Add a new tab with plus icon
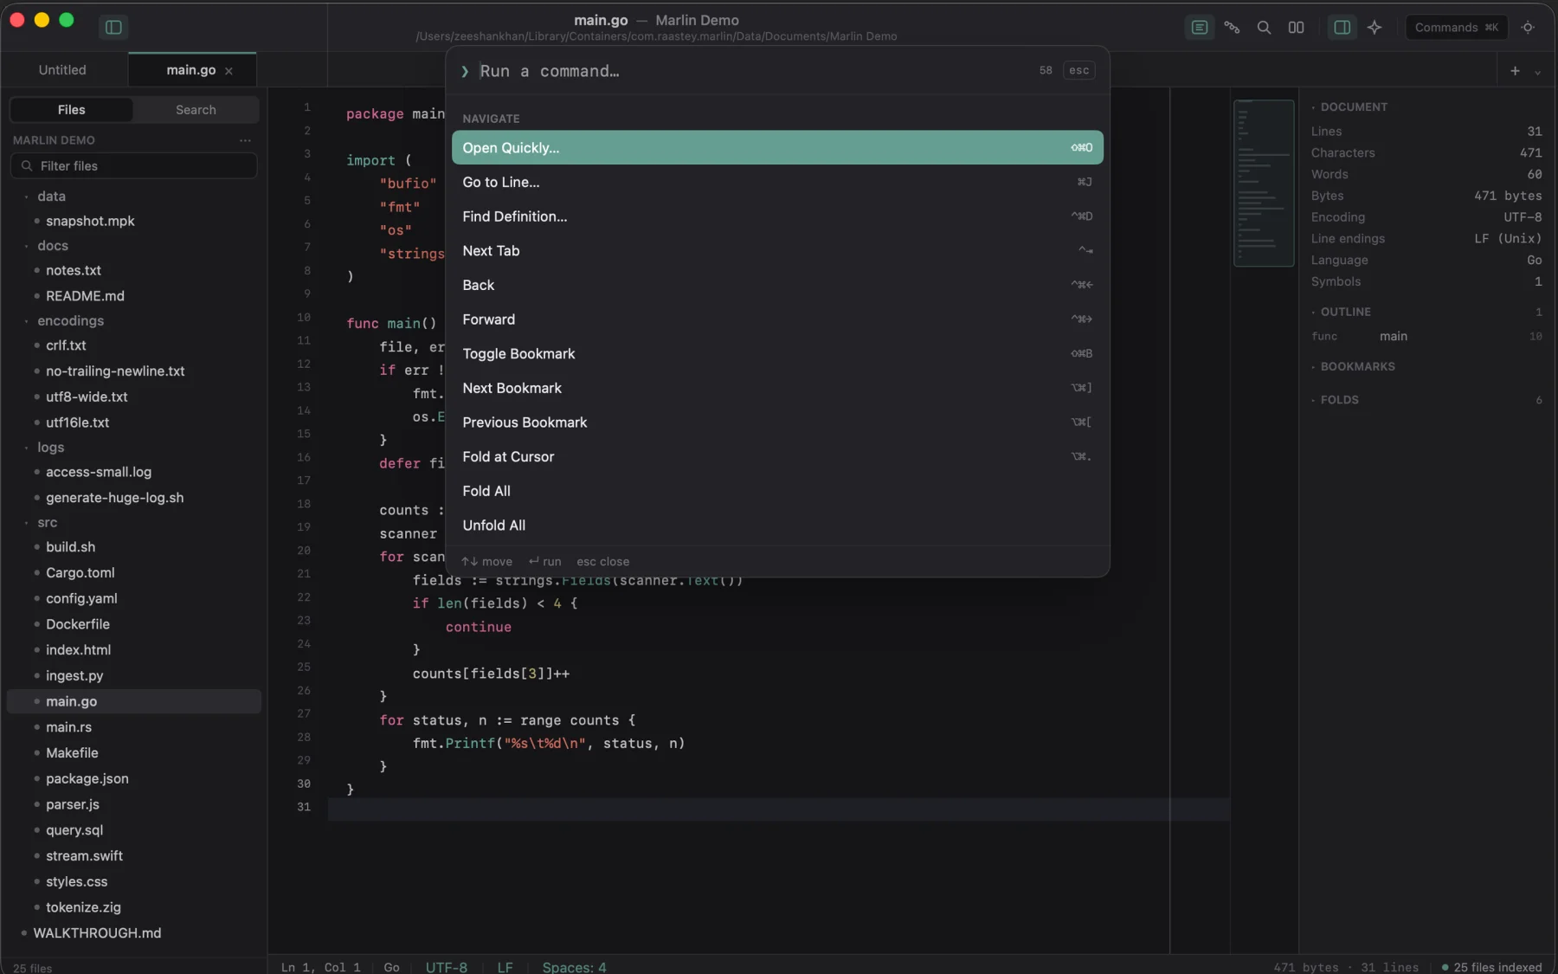1558x974 pixels. click(x=1515, y=71)
